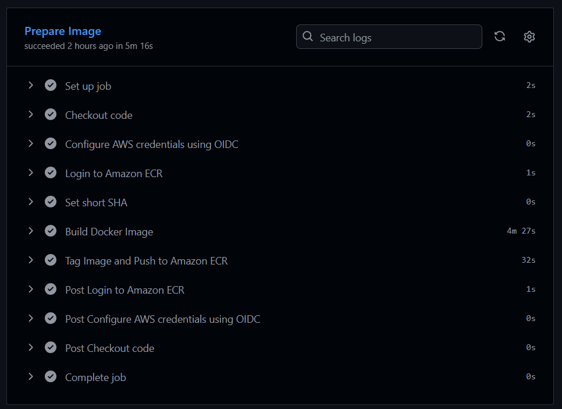Screen dimensions: 562x409
Task: Click success checkmark beside Complete job
Action: (x=51, y=377)
